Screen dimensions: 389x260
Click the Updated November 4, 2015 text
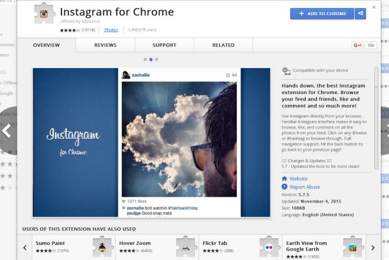point(311,201)
